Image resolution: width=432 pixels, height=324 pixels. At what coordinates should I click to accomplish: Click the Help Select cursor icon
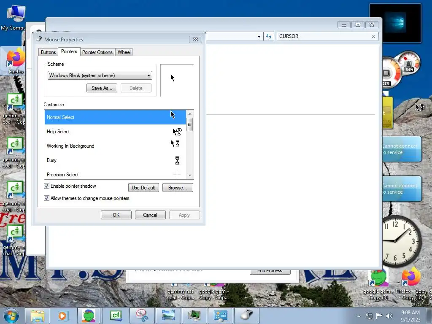point(177,132)
